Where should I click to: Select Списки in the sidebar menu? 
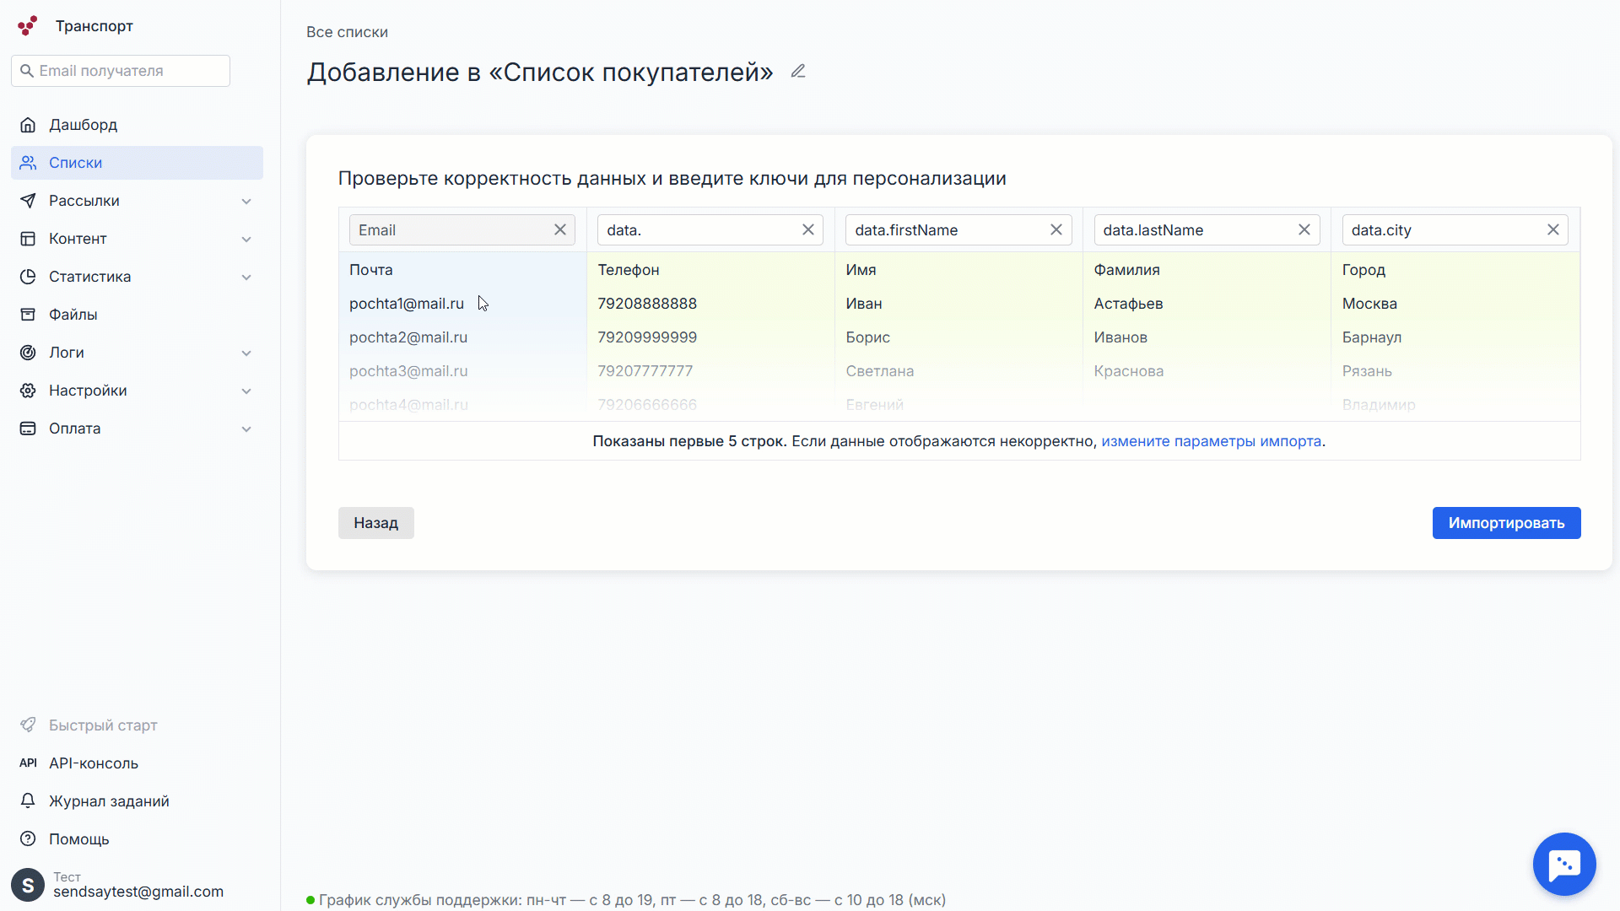point(76,163)
